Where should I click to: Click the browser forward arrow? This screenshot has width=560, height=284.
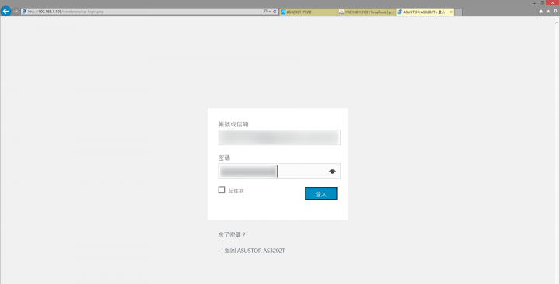pos(16,12)
